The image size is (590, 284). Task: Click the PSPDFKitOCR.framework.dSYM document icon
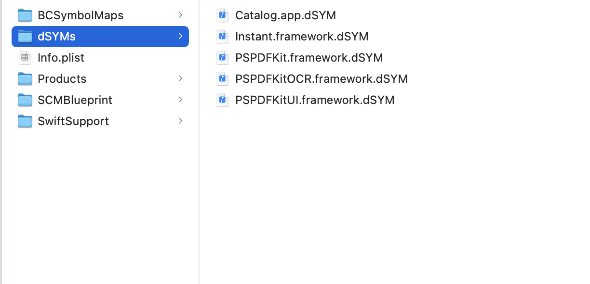point(222,78)
